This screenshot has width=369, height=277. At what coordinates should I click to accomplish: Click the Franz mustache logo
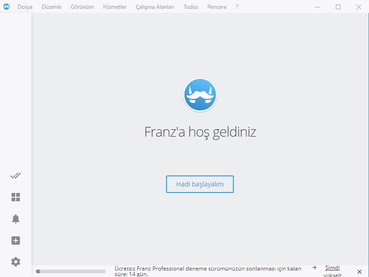tap(200, 95)
